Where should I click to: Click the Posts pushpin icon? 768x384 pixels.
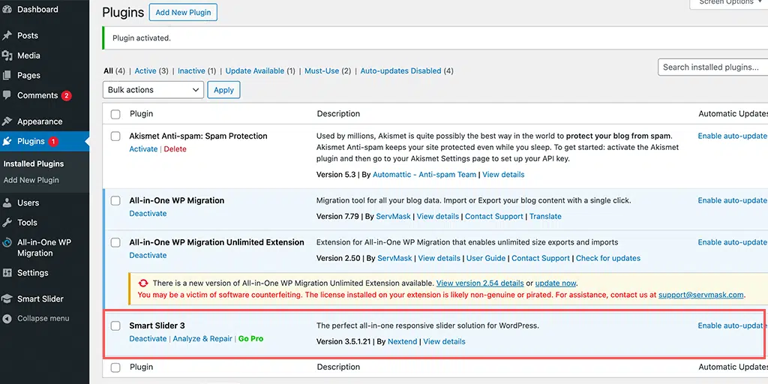[x=6, y=36]
